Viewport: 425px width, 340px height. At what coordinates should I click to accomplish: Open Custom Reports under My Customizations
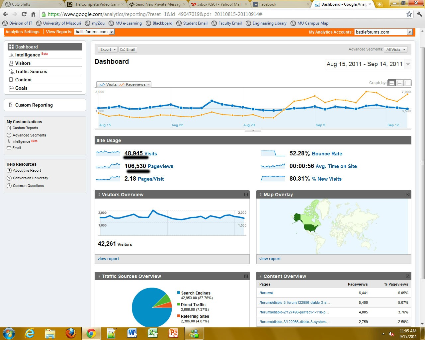(25, 128)
